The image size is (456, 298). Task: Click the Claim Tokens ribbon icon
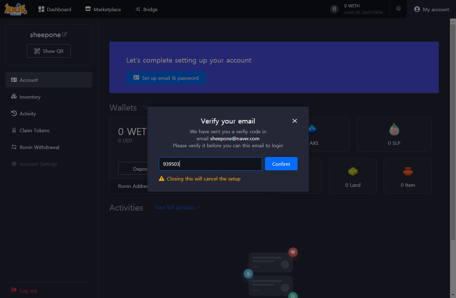click(x=14, y=130)
